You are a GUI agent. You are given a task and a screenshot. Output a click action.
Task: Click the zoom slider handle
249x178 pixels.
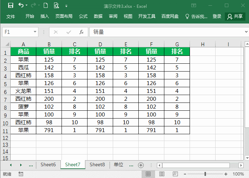click(x=205, y=174)
